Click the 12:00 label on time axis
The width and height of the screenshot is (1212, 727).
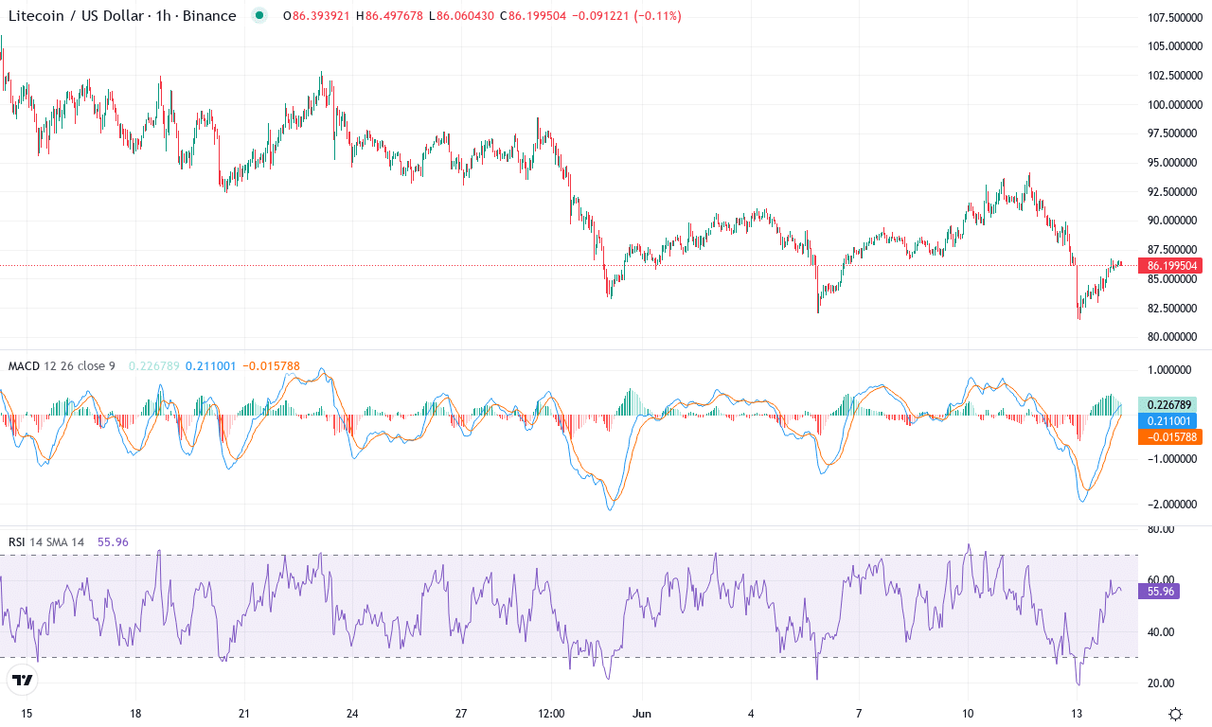550,714
